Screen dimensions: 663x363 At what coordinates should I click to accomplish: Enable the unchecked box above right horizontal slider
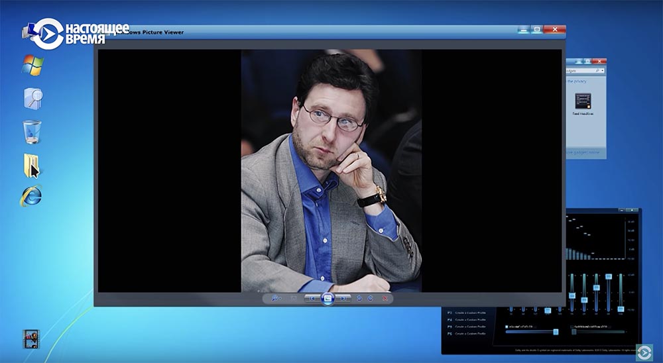572,327
